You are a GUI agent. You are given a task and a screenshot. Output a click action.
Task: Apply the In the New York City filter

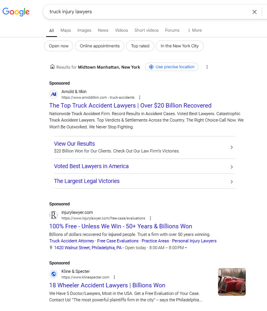coord(179,46)
